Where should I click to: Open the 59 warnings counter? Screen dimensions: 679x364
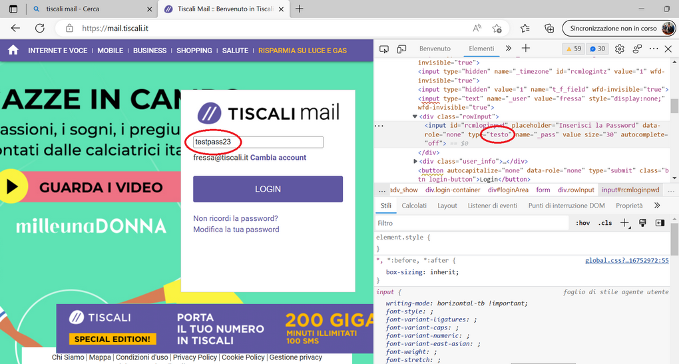574,49
